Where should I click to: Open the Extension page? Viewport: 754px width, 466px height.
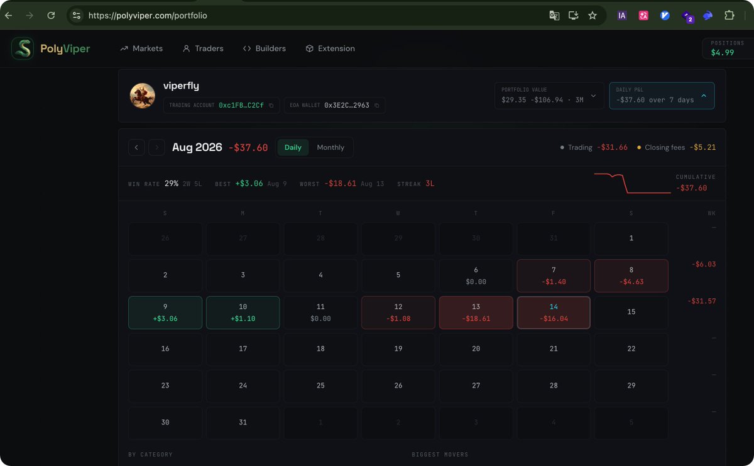click(x=330, y=48)
